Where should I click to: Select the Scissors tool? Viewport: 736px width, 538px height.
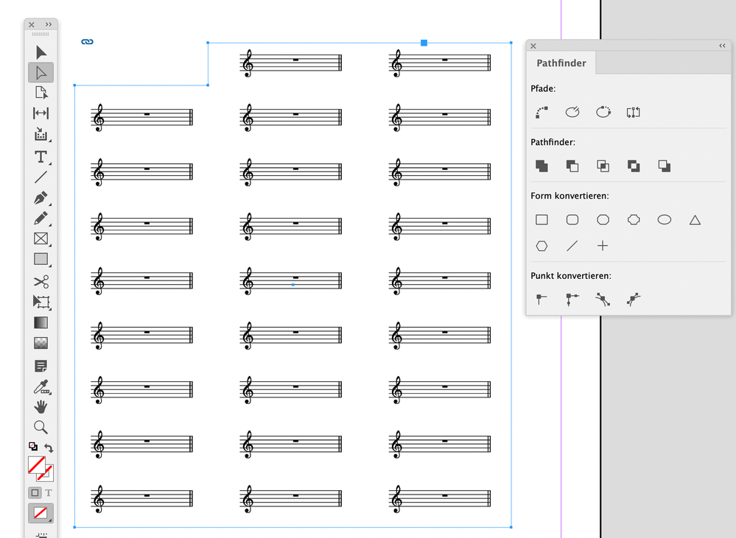(x=41, y=281)
